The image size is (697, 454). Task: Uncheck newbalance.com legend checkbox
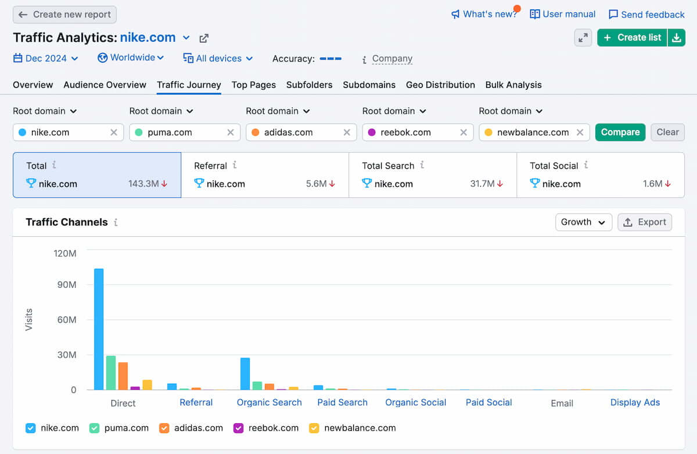[314, 428]
